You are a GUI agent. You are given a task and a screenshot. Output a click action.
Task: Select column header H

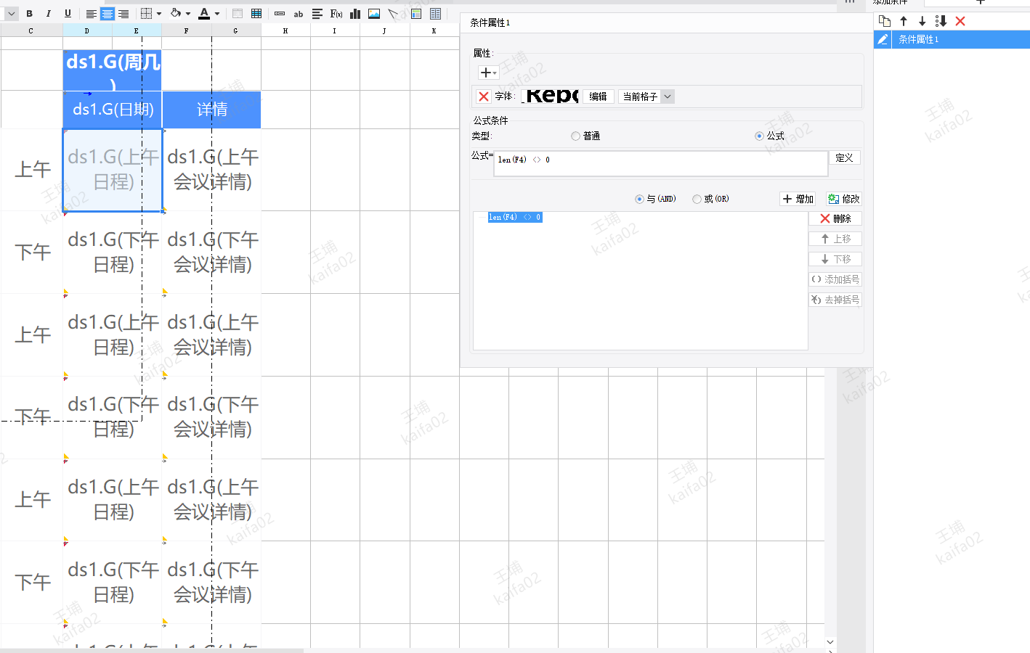pos(285,30)
